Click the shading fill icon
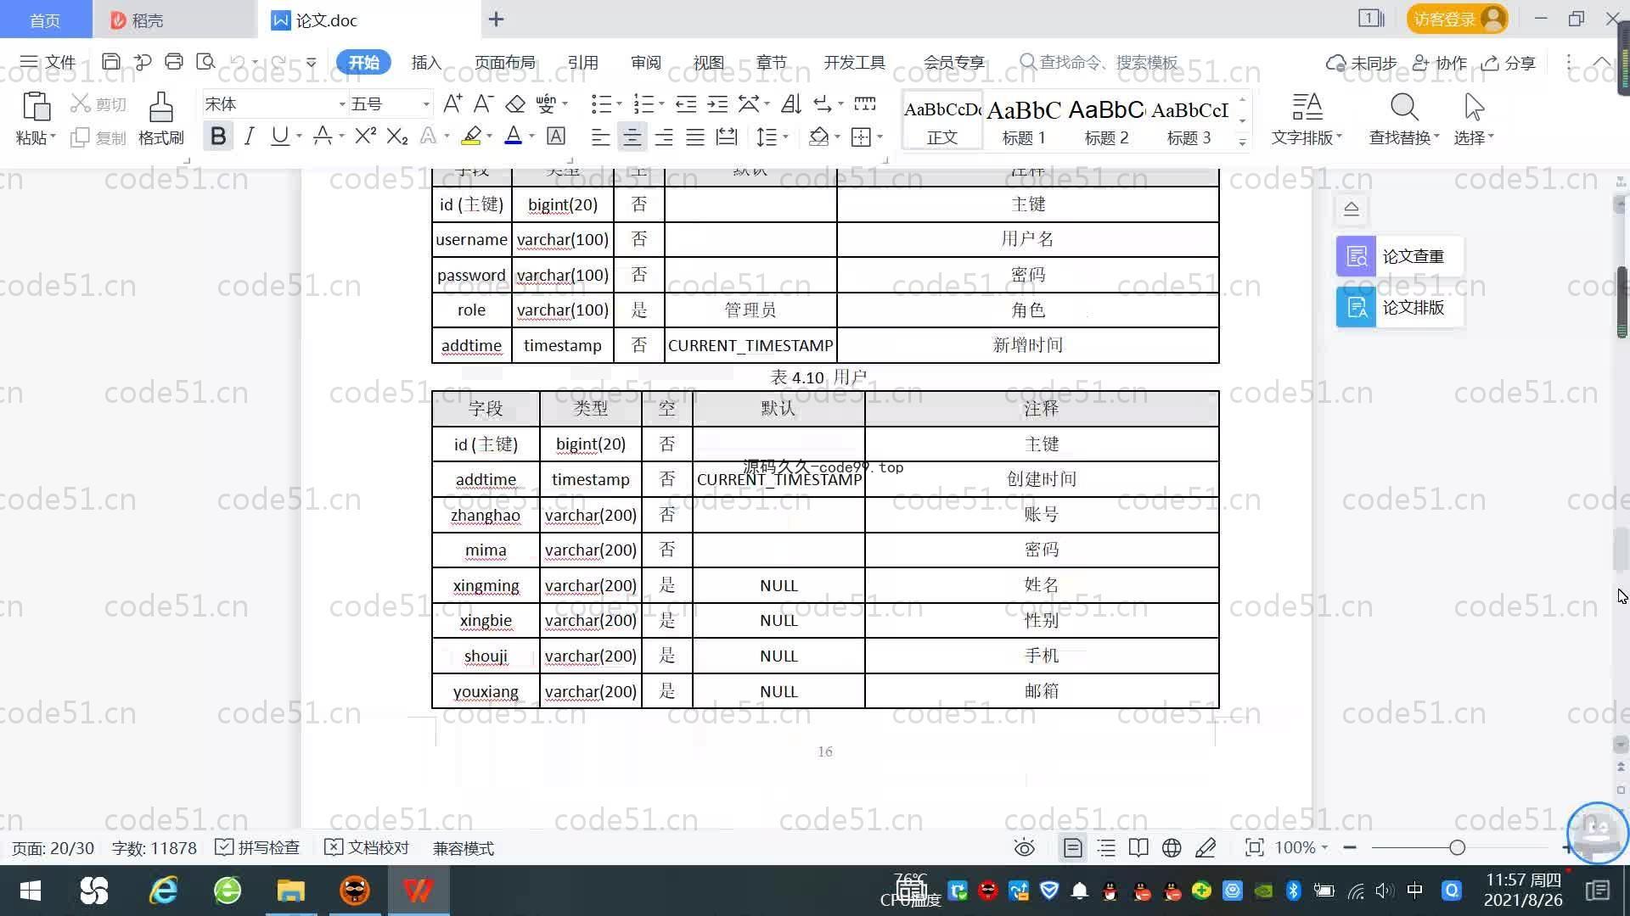Viewport: 1630px width, 916px height. click(819, 137)
